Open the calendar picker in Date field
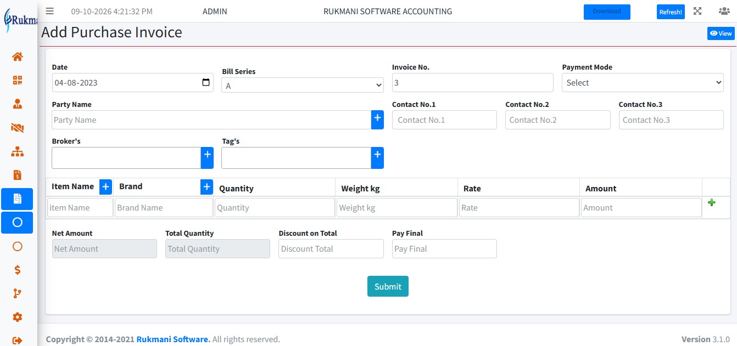This screenshot has width=737, height=346. coord(206,83)
